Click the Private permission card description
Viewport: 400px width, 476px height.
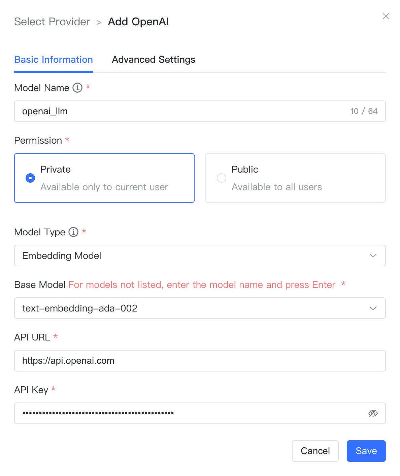coord(104,187)
